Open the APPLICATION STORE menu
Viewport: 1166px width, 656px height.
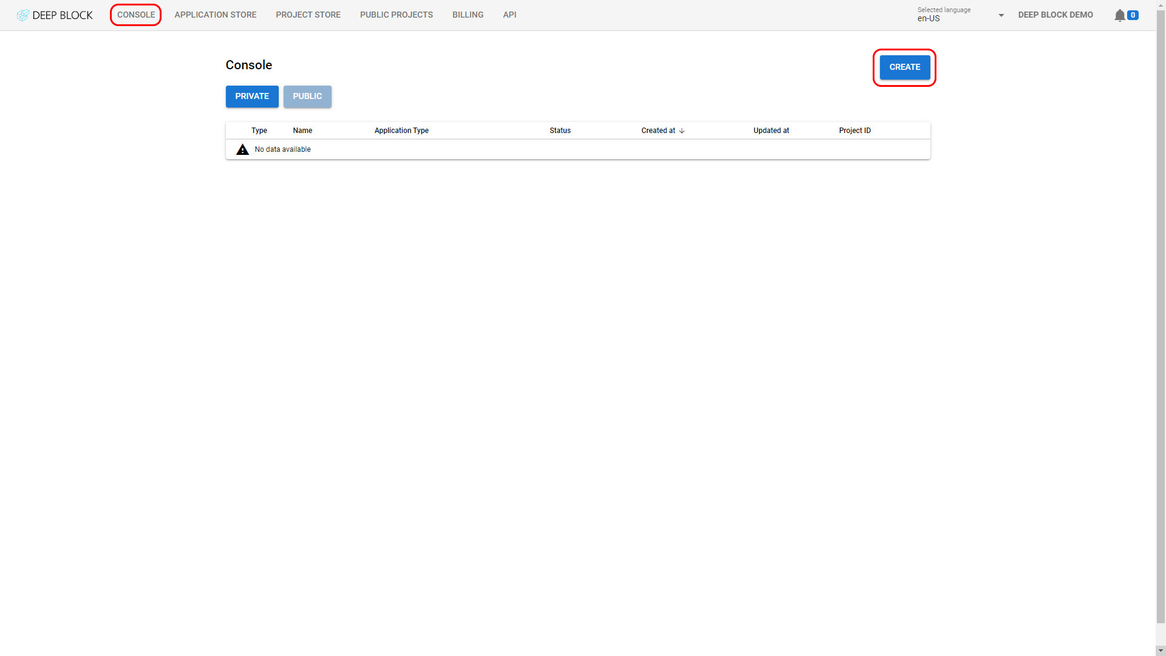(x=216, y=15)
